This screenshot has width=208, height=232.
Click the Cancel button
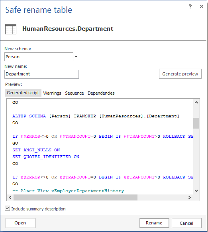[186, 223]
